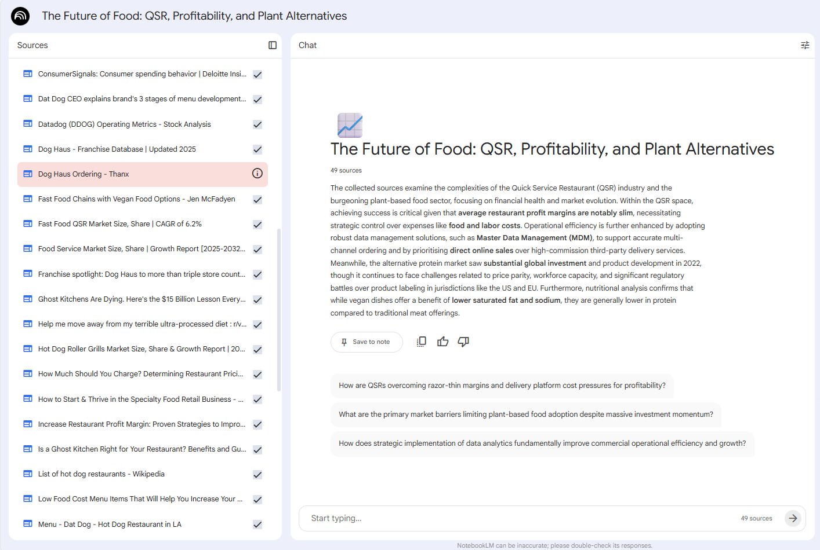Uncheck Ghost Kitchens Are Dying source
820x550 pixels.
point(257,299)
